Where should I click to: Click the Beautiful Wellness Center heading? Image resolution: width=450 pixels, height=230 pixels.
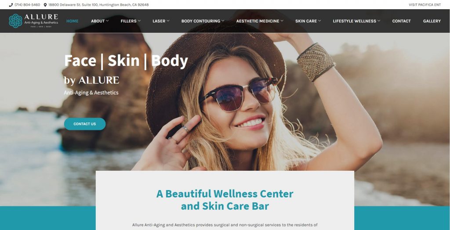point(225,200)
